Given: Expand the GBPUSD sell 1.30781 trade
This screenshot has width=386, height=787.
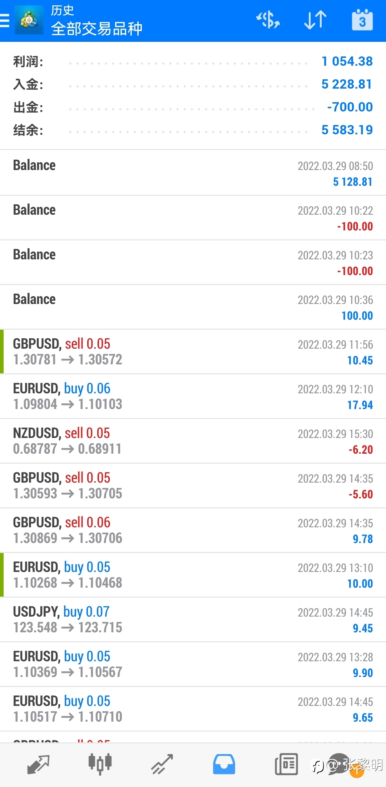Looking at the screenshot, I should [193, 352].
